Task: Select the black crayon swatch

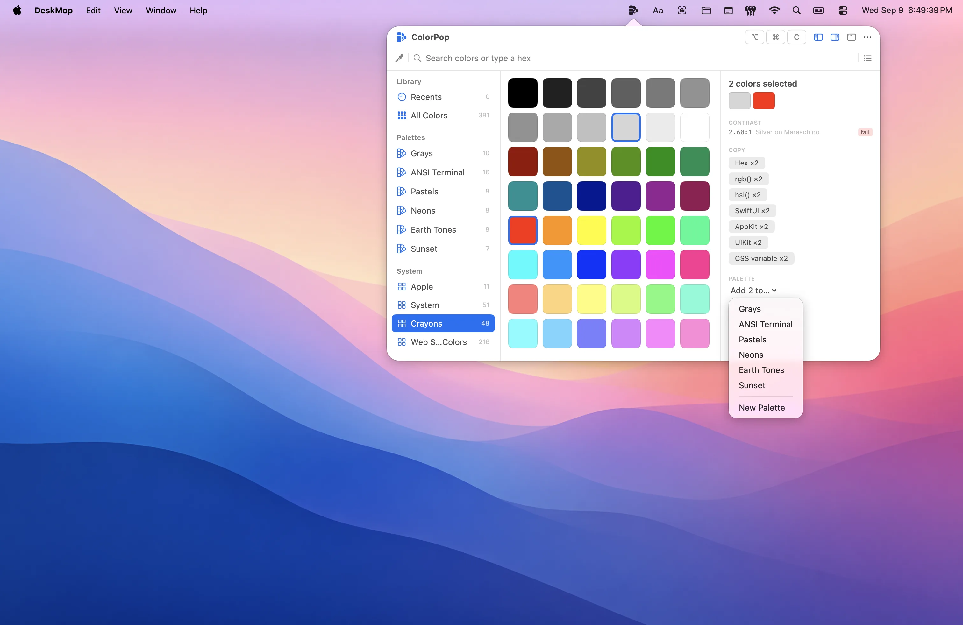Action: coord(523,93)
